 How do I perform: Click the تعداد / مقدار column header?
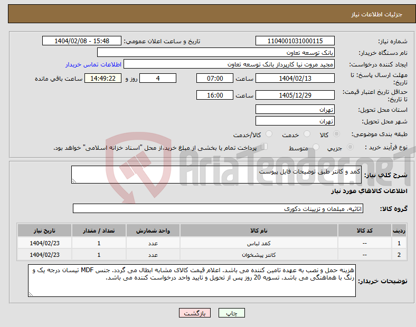[99, 230]
